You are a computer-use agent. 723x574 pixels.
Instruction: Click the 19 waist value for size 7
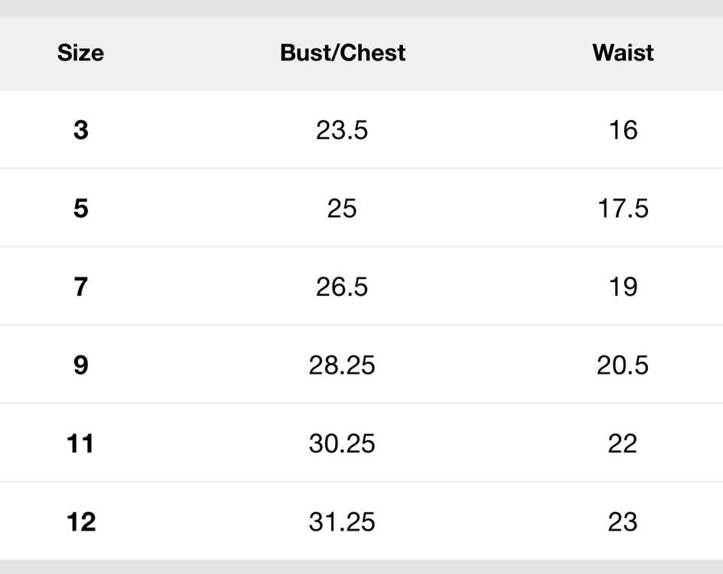coord(623,287)
